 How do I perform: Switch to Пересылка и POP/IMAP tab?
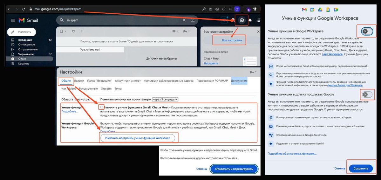(212, 81)
